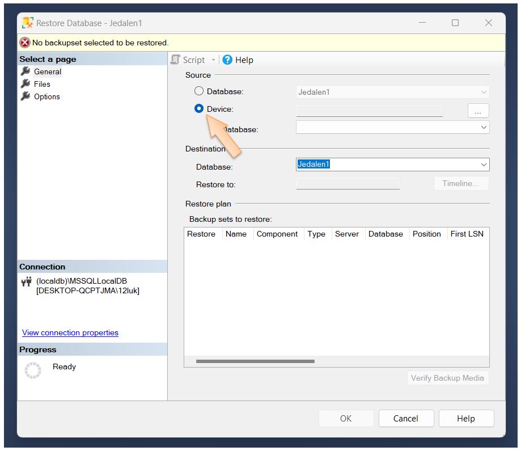Expand the Script dropdown arrow
The width and height of the screenshot is (521, 451).
[214, 60]
